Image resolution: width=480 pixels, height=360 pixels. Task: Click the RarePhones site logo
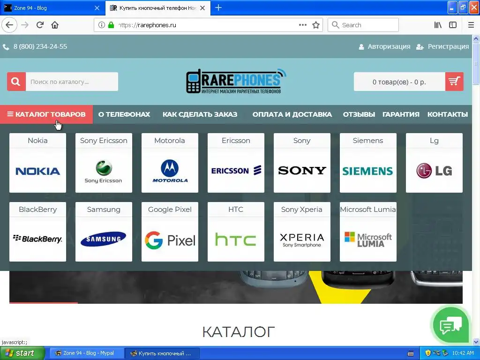coord(236,81)
